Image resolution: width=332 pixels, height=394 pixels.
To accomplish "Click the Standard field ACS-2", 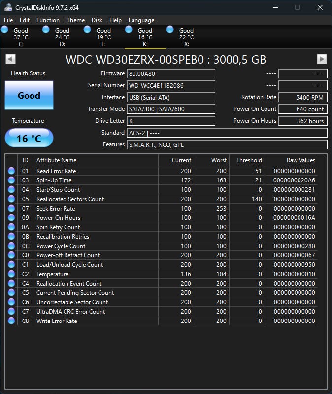I will [x=227, y=133].
